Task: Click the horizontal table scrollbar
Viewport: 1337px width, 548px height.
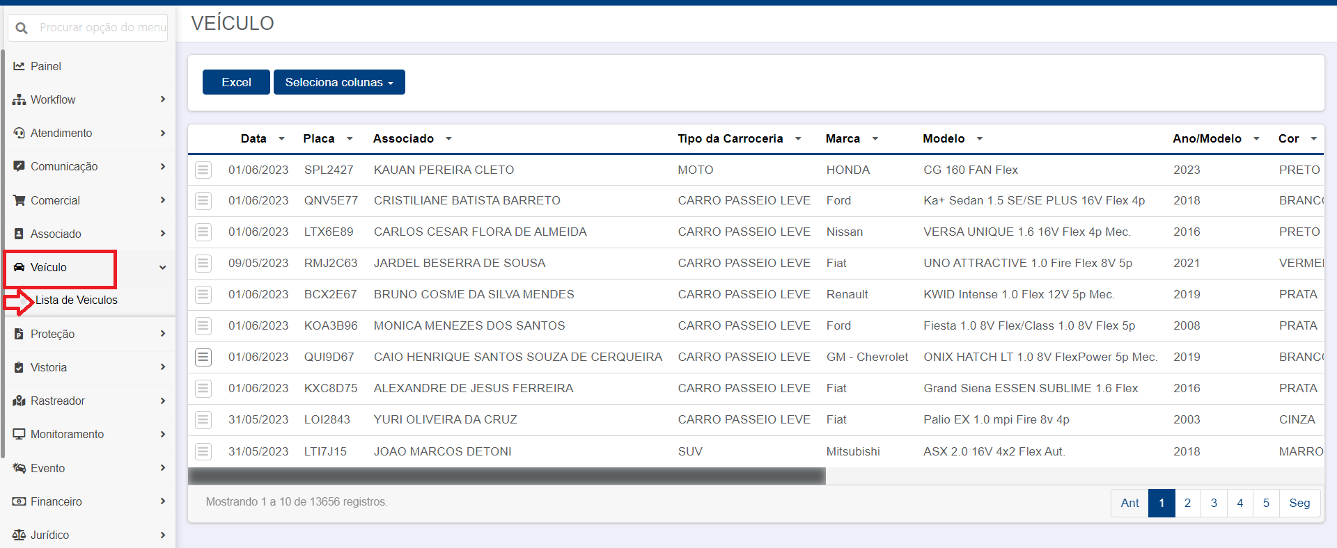Action: click(507, 476)
